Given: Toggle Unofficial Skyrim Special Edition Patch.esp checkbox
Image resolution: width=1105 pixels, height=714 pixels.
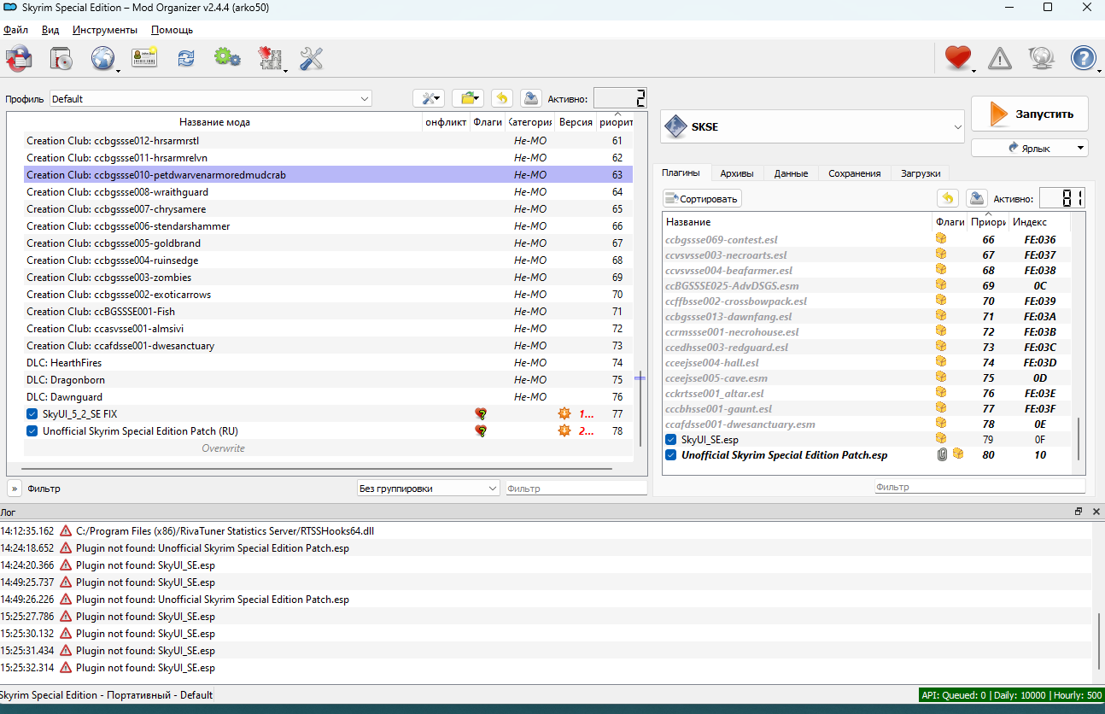Looking at the screenshot, I should (671, 455).
